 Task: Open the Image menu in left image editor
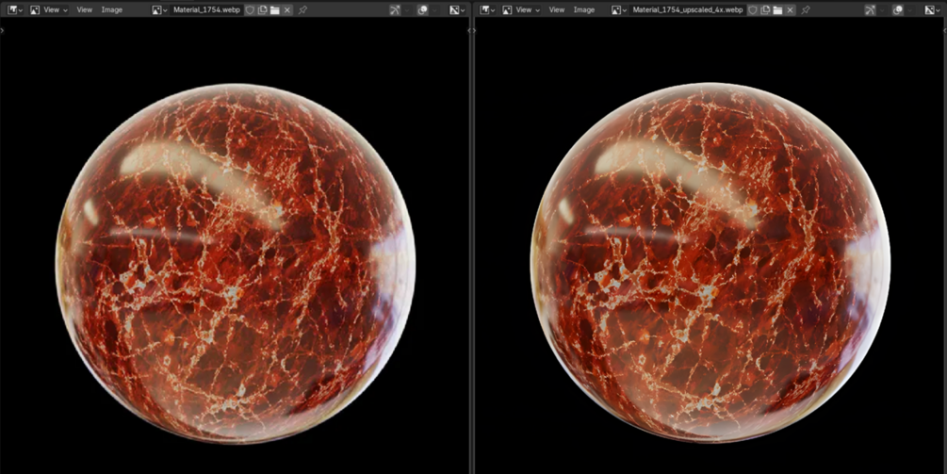(112, 9)
